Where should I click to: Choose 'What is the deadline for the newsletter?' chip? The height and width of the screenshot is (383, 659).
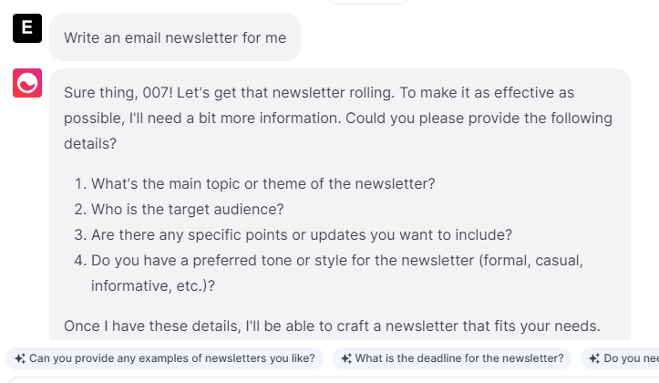click(x=458, y=358)
